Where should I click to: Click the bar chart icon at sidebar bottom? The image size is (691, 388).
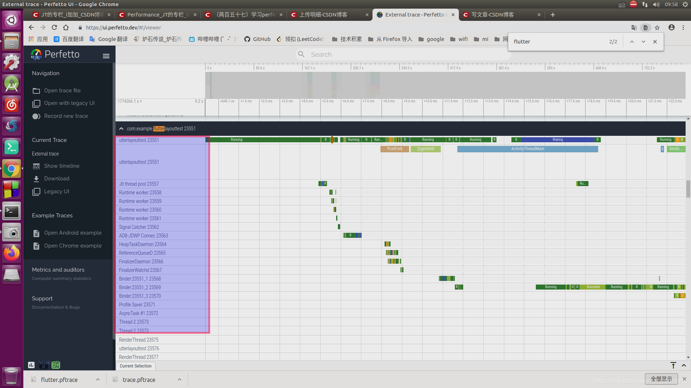[31, 365]
